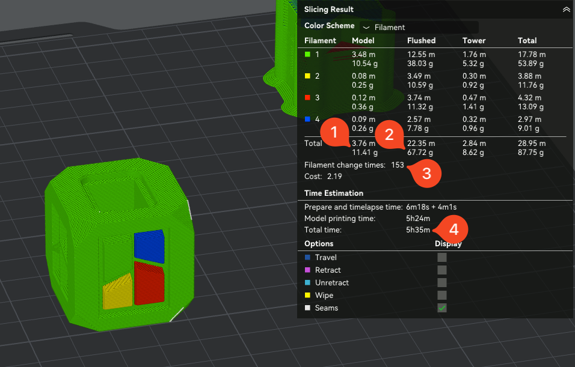
Task: Click red callout marker number 2
Action: tap(389, 134)
